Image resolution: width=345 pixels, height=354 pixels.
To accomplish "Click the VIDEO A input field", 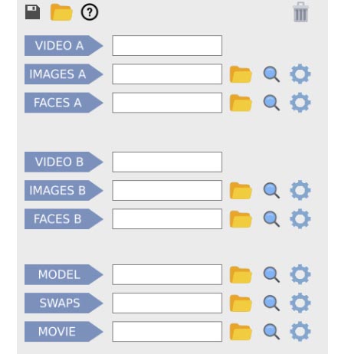I will pos(167,46).
